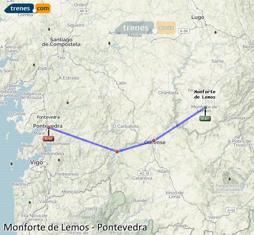Select the green Monforte de Lemos station dot

(x=205, y=107)
